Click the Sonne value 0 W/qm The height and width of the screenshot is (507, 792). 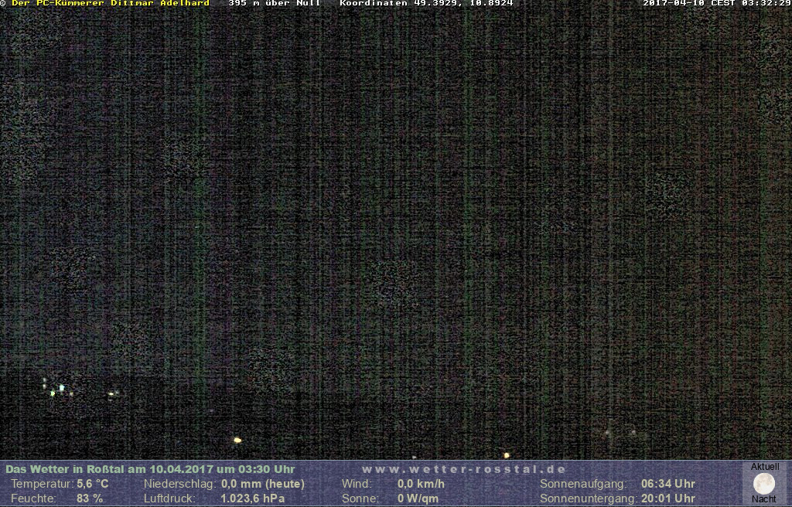coord(418,498)
